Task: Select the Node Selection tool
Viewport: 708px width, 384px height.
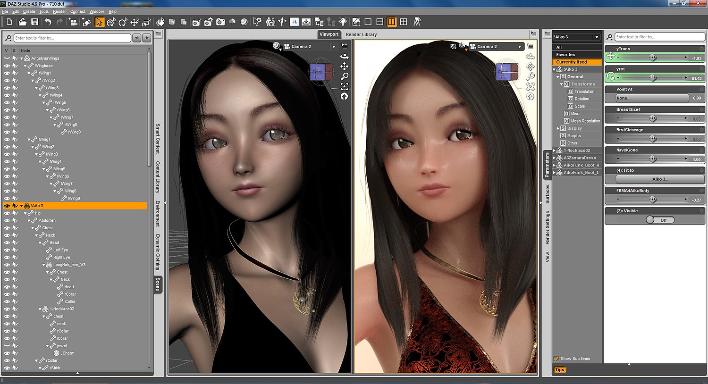Action: click(100, 22)
